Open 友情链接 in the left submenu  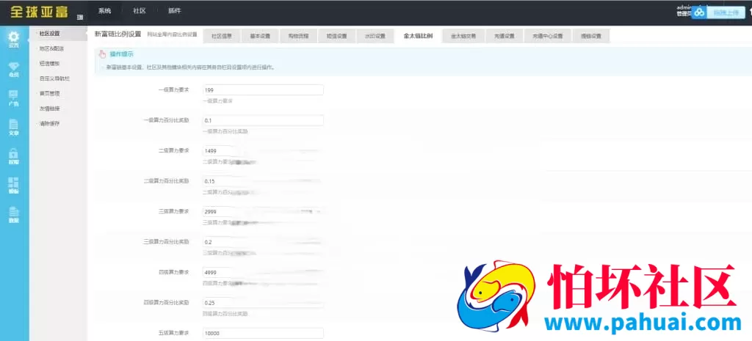(49, 109)
